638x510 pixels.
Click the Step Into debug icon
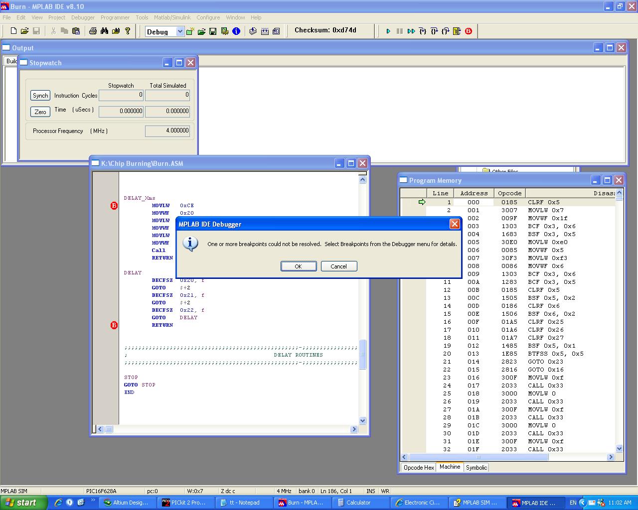click(x=423, y=31)
